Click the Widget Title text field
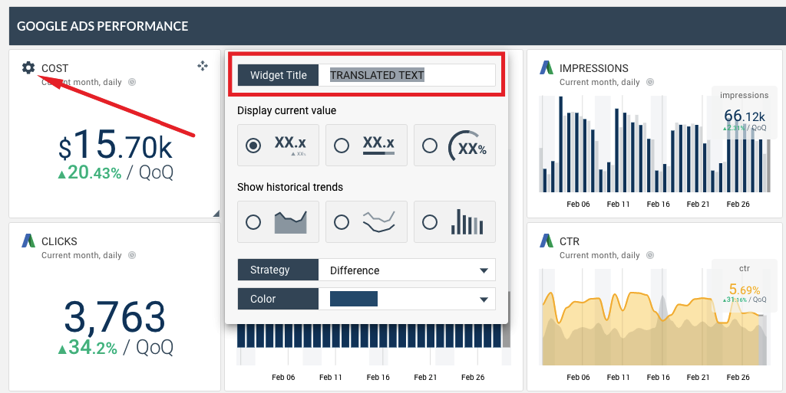 point(407,75)
